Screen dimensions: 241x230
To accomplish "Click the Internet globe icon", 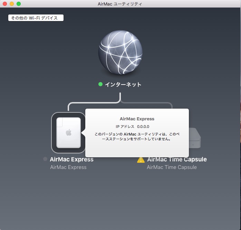I will click(x=120, y=52).
